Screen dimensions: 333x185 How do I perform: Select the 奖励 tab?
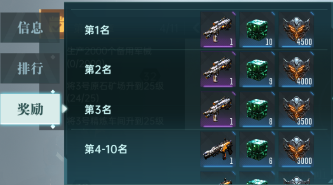point(30,109)
